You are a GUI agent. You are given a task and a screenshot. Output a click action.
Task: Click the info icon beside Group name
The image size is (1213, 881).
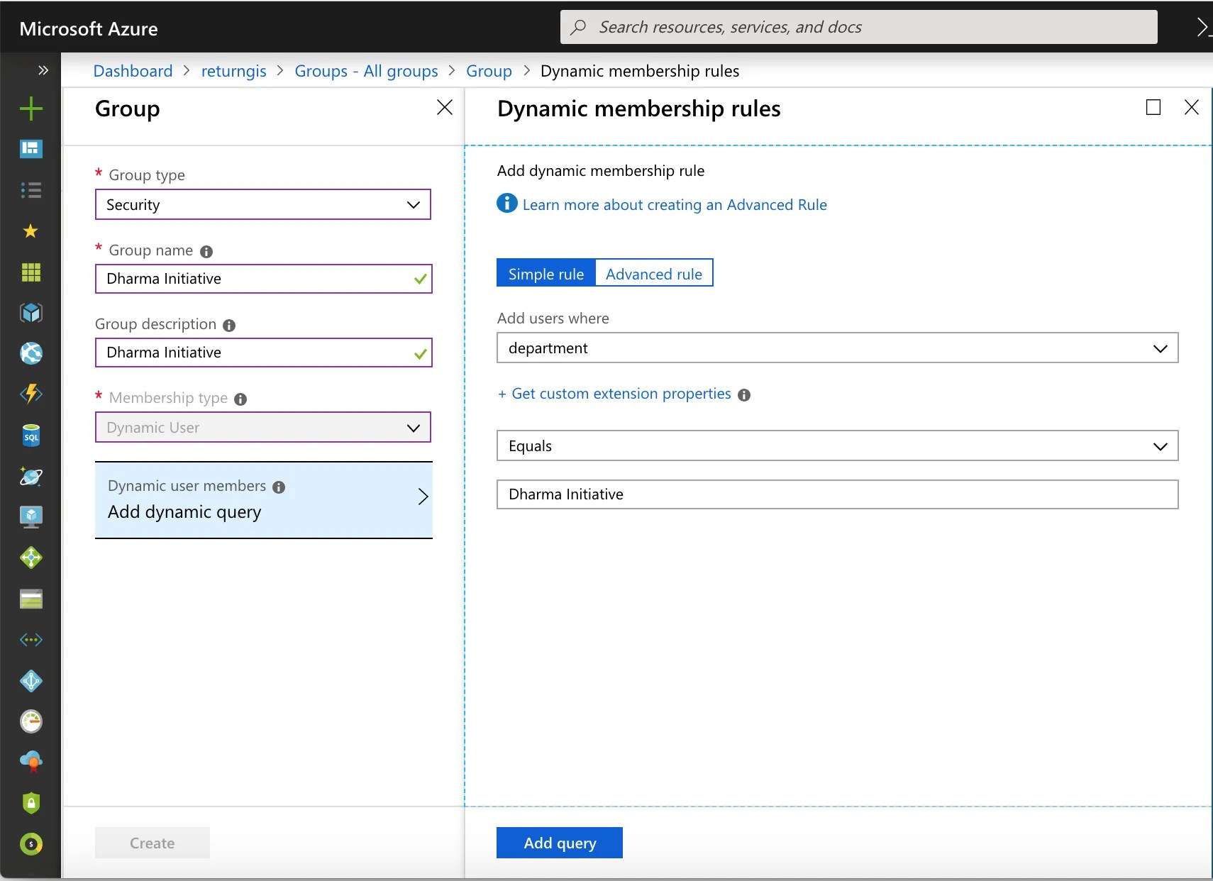click(x=206, y=252)
